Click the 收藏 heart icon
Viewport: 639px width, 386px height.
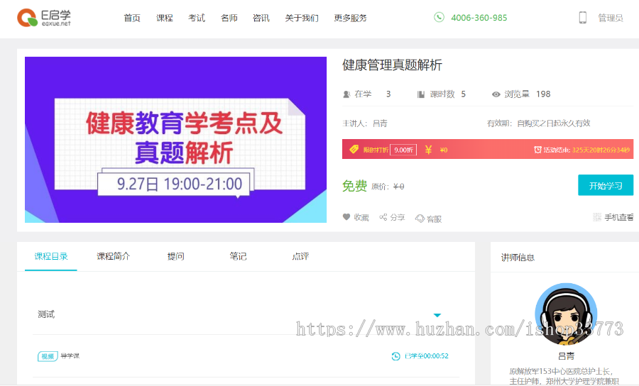coord(346,217)
